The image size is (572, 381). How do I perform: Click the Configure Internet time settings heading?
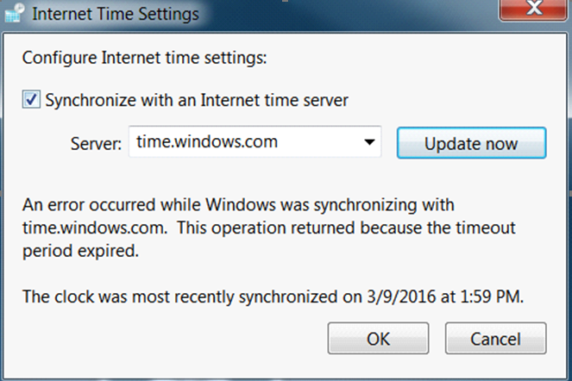click(144, 58)
